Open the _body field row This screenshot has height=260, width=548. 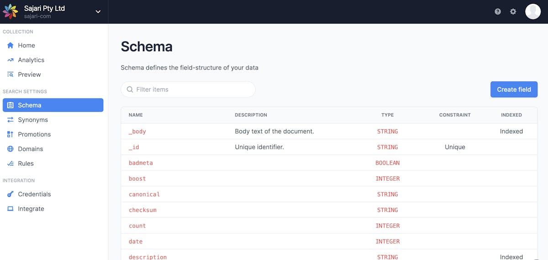tap(329, 131)
